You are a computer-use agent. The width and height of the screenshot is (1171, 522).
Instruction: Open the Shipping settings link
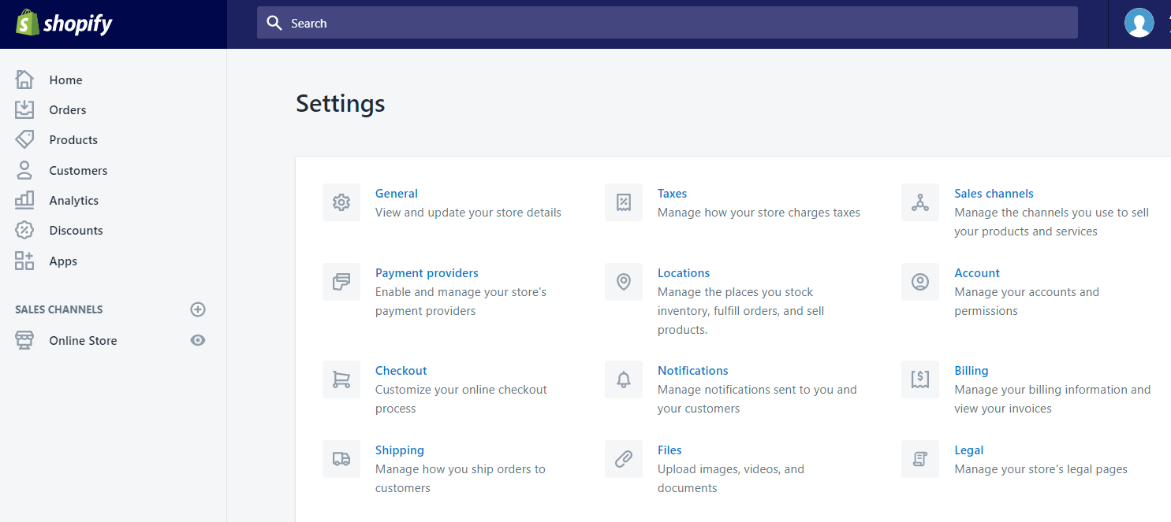(400, 450)
